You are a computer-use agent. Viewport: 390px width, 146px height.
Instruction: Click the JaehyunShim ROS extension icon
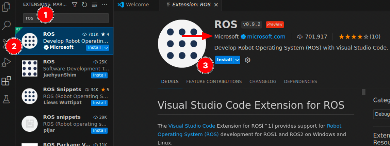[30, 68]
